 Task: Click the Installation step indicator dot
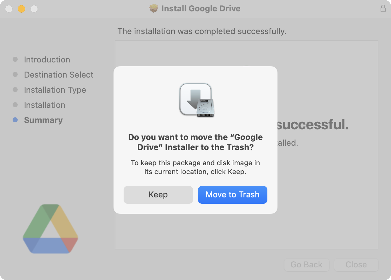point(15,105)
